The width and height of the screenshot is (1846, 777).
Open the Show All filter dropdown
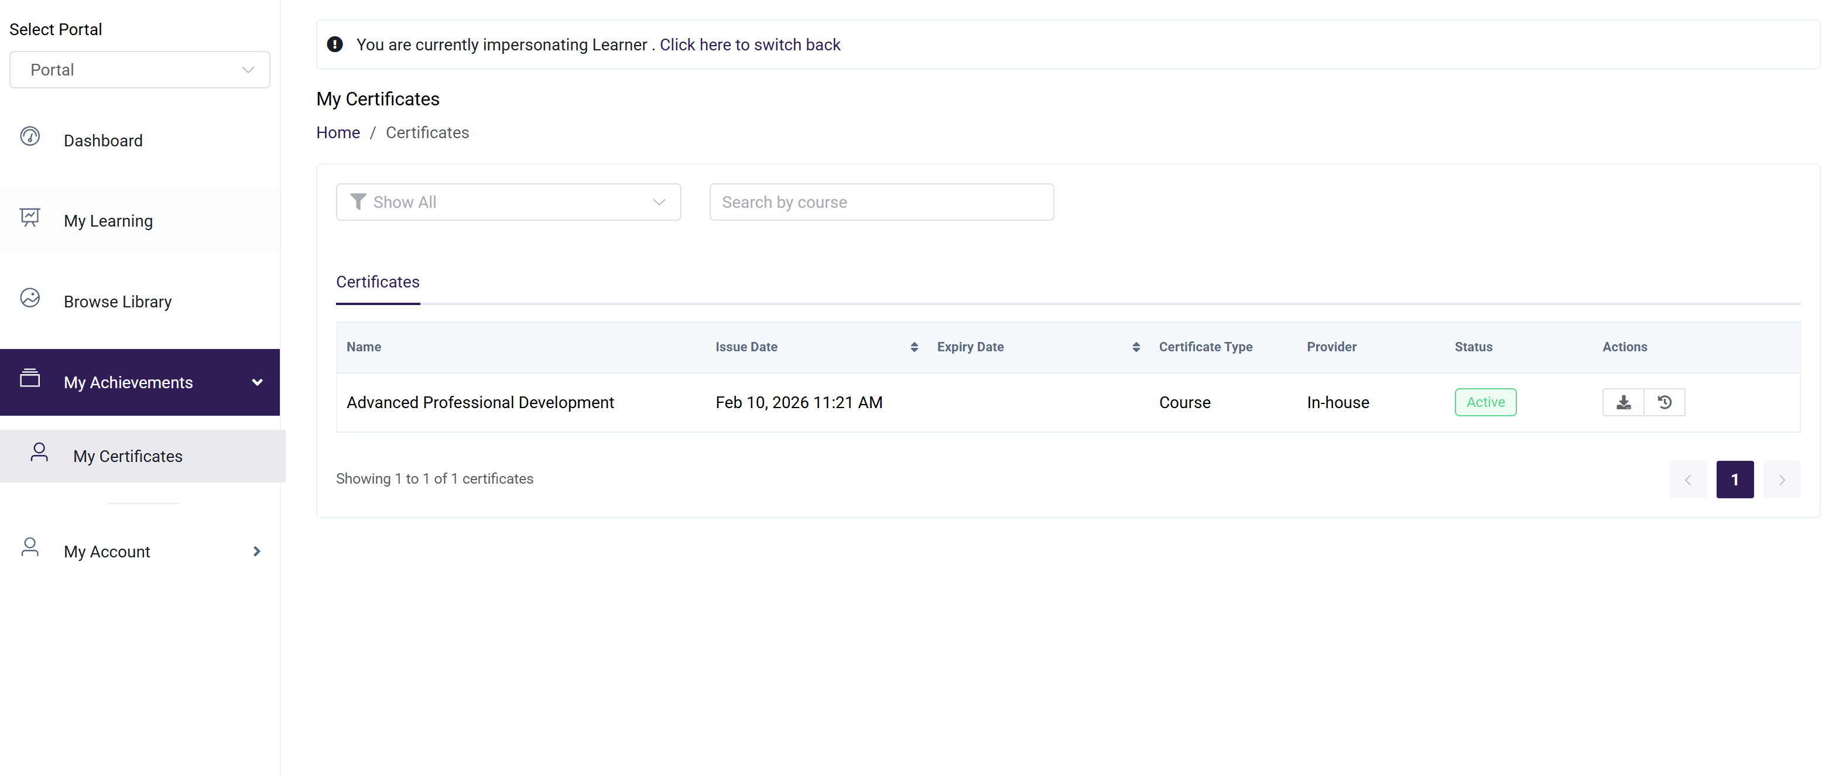[508, 202]
